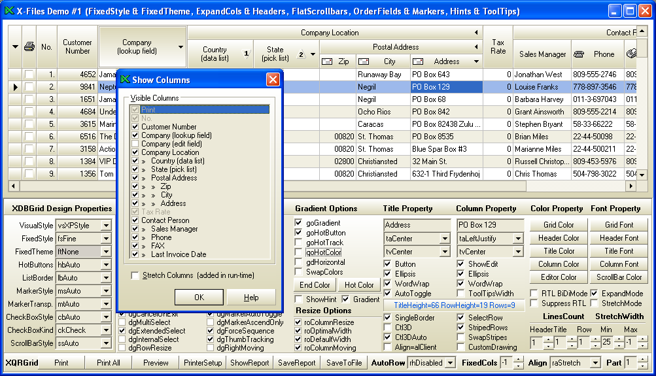This screenshot has height=376, width=656.
Task: Expand the Align raStretch combo box
Action: tap(595, 363)
